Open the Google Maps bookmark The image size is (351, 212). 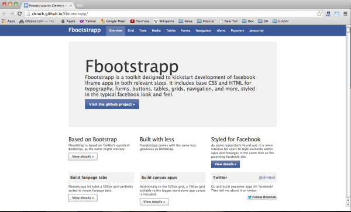[x=113, y=21]
